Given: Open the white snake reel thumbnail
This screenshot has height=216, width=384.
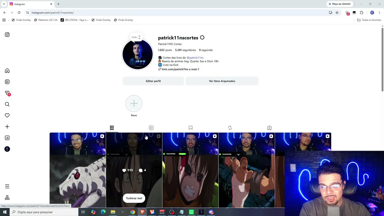Looking at the screenshot, I should 78,170.
